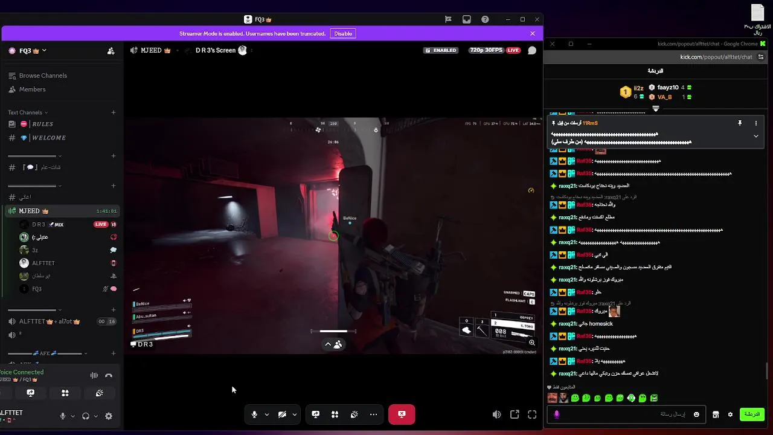Start an activity from voice connected panel

(x=65, y=393)
